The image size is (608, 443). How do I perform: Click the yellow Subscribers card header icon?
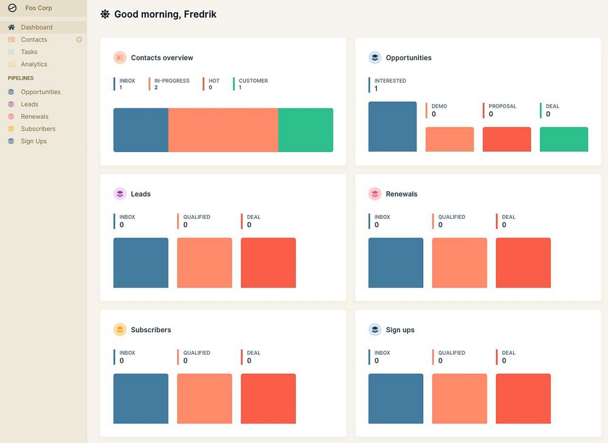tap(120, 330)
